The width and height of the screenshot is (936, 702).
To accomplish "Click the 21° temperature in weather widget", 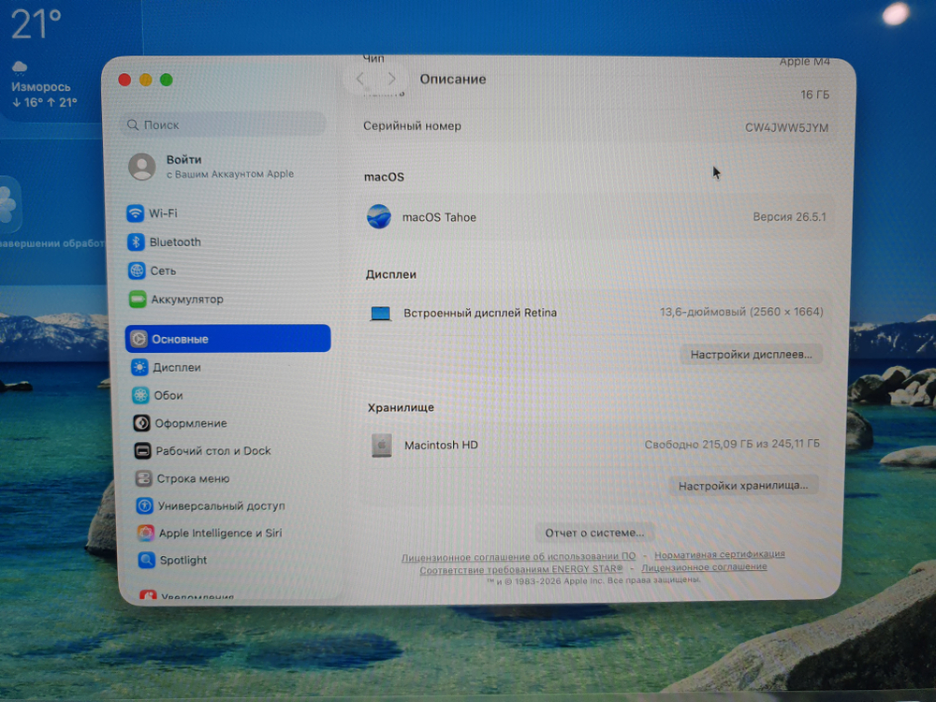I will point(36,24).
